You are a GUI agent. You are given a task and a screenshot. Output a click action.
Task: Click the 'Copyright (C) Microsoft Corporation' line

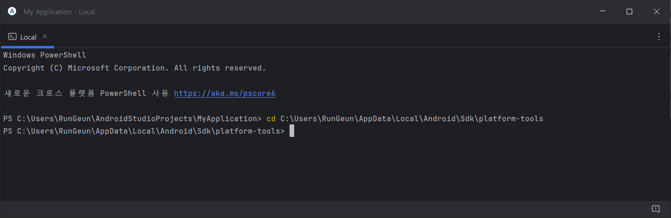[135, 68]
